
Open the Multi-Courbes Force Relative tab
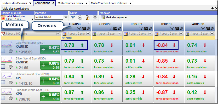109,3
